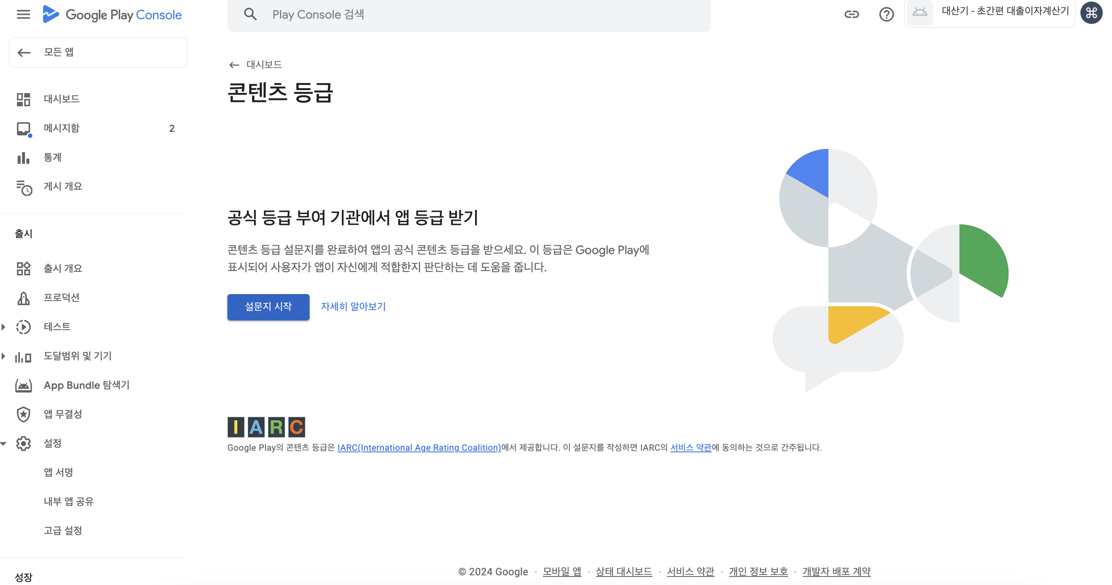The height and width of the screenshot is (585, 1112).
Task: Expand 도달범위 및 기기 section arrow
Action: click(x=4, y=356)
